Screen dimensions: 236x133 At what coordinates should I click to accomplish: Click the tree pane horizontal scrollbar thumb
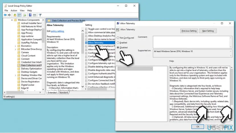(15, 92)
